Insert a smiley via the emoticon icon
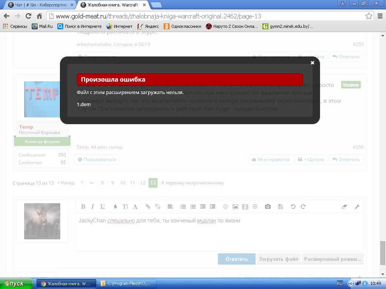386x289 pixels. (225, 207)
